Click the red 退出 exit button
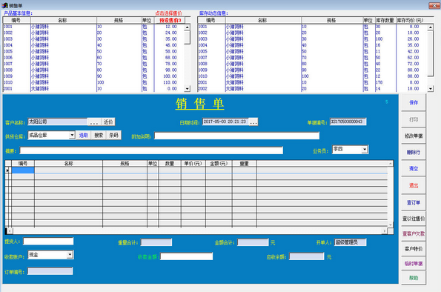This screenshot has width=441, height=292. coord(413,186)
